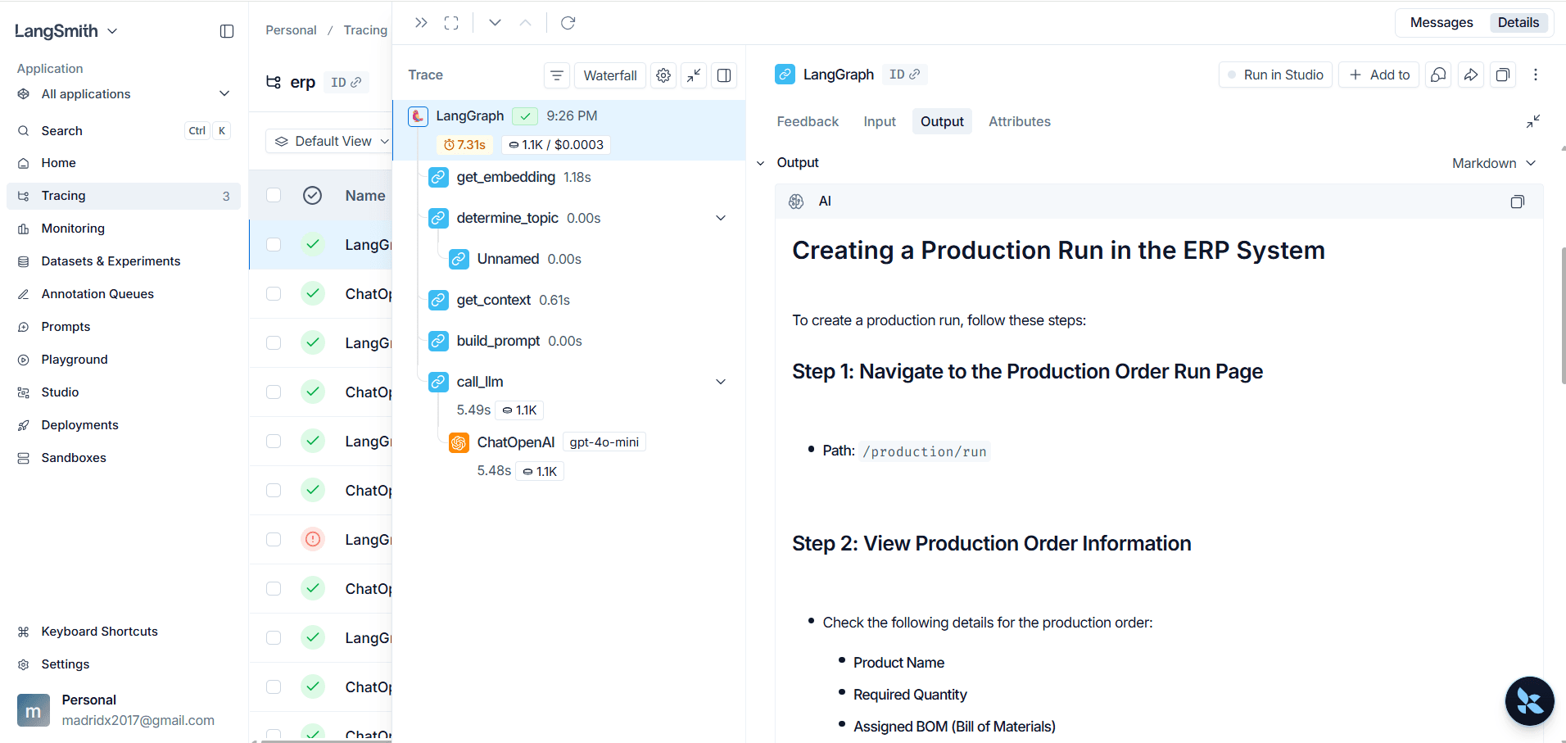This screenshot has width=1566, height=743.
Task: Open the Tracing section in the sidebar
Action: (64, 195)
